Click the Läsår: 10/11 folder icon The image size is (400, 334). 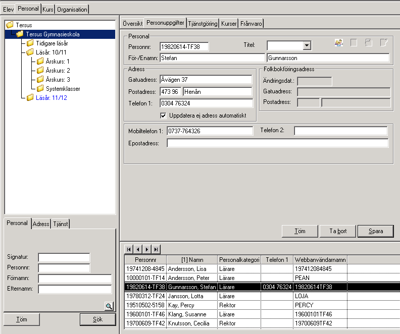[x=30, y=52]
